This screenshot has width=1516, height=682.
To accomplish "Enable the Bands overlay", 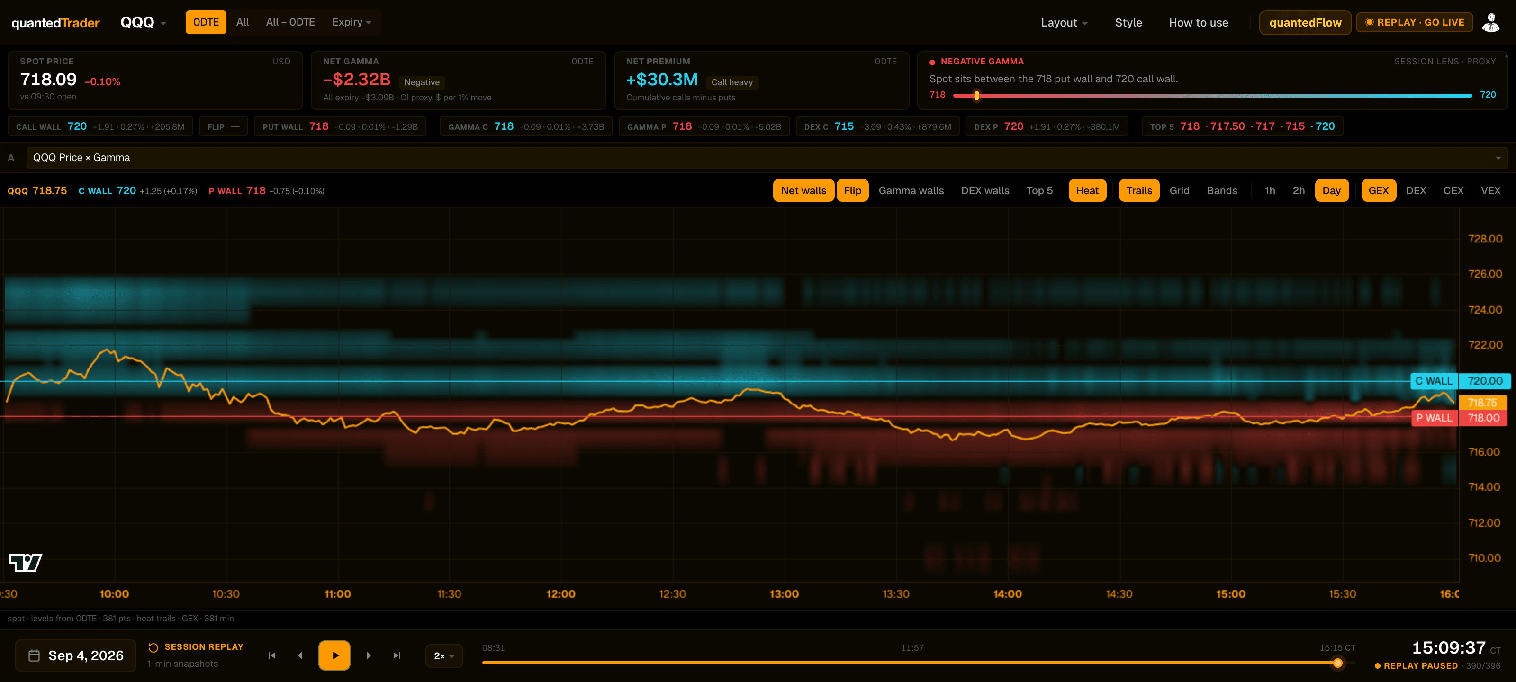I will (x=1222, y=191).
